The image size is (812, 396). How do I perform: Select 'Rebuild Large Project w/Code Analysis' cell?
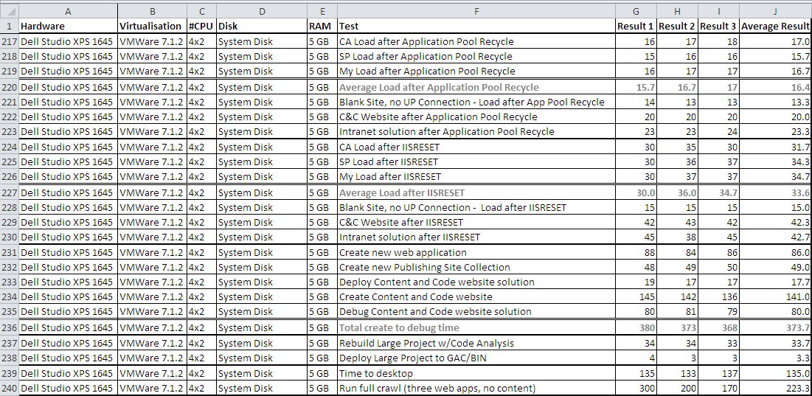pyautogui.click(x=476, y=343)
